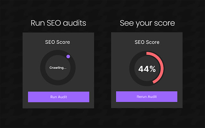This screenshot has width=205, height=128.
Task: Click the "Run SEO audits" heading
Action: tap(58, 23)
